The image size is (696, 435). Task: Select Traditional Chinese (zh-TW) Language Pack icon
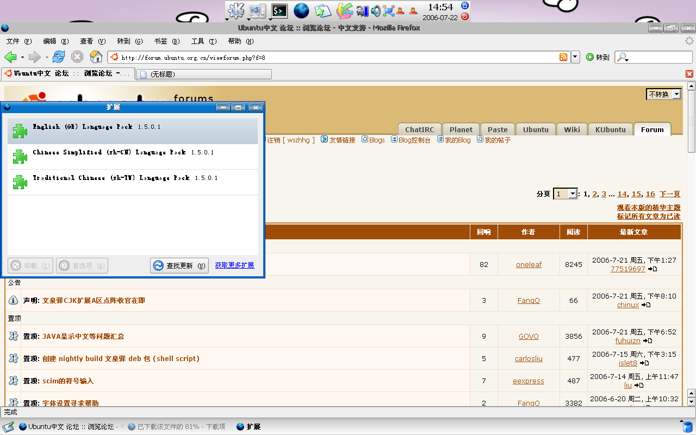point(20,182)
